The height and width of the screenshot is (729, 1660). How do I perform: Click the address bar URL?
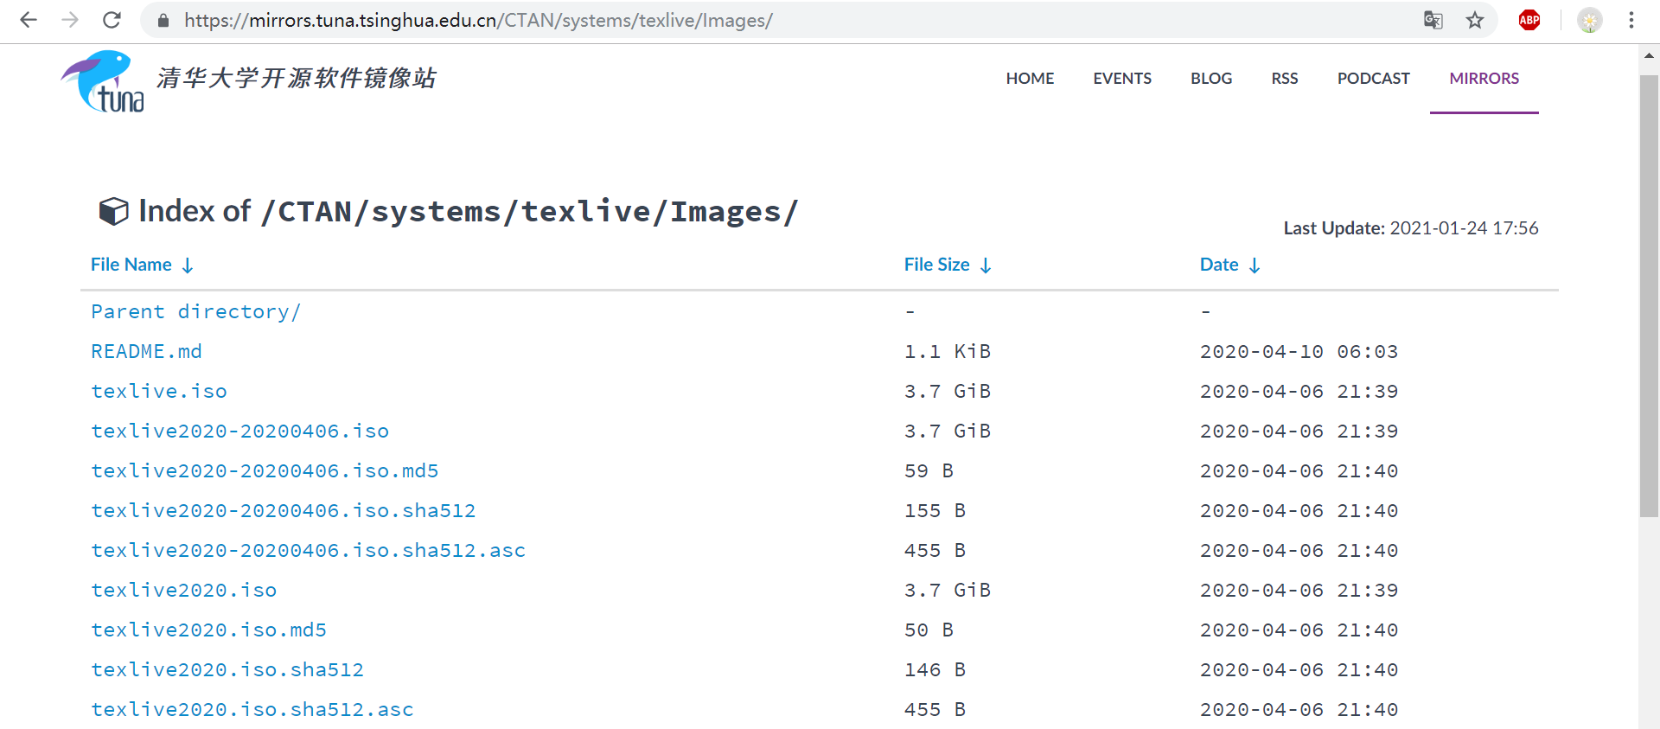(x=478, y=20)
